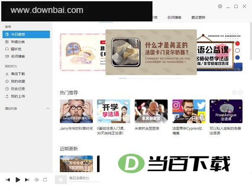Image resolution: width=252 pixels, height=187 pixels.
Task: Open the settings gear icon
Action: (220, 6)
